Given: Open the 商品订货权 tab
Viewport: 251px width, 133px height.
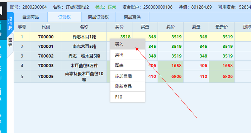Looking at the screenshot, I should 98,17.
